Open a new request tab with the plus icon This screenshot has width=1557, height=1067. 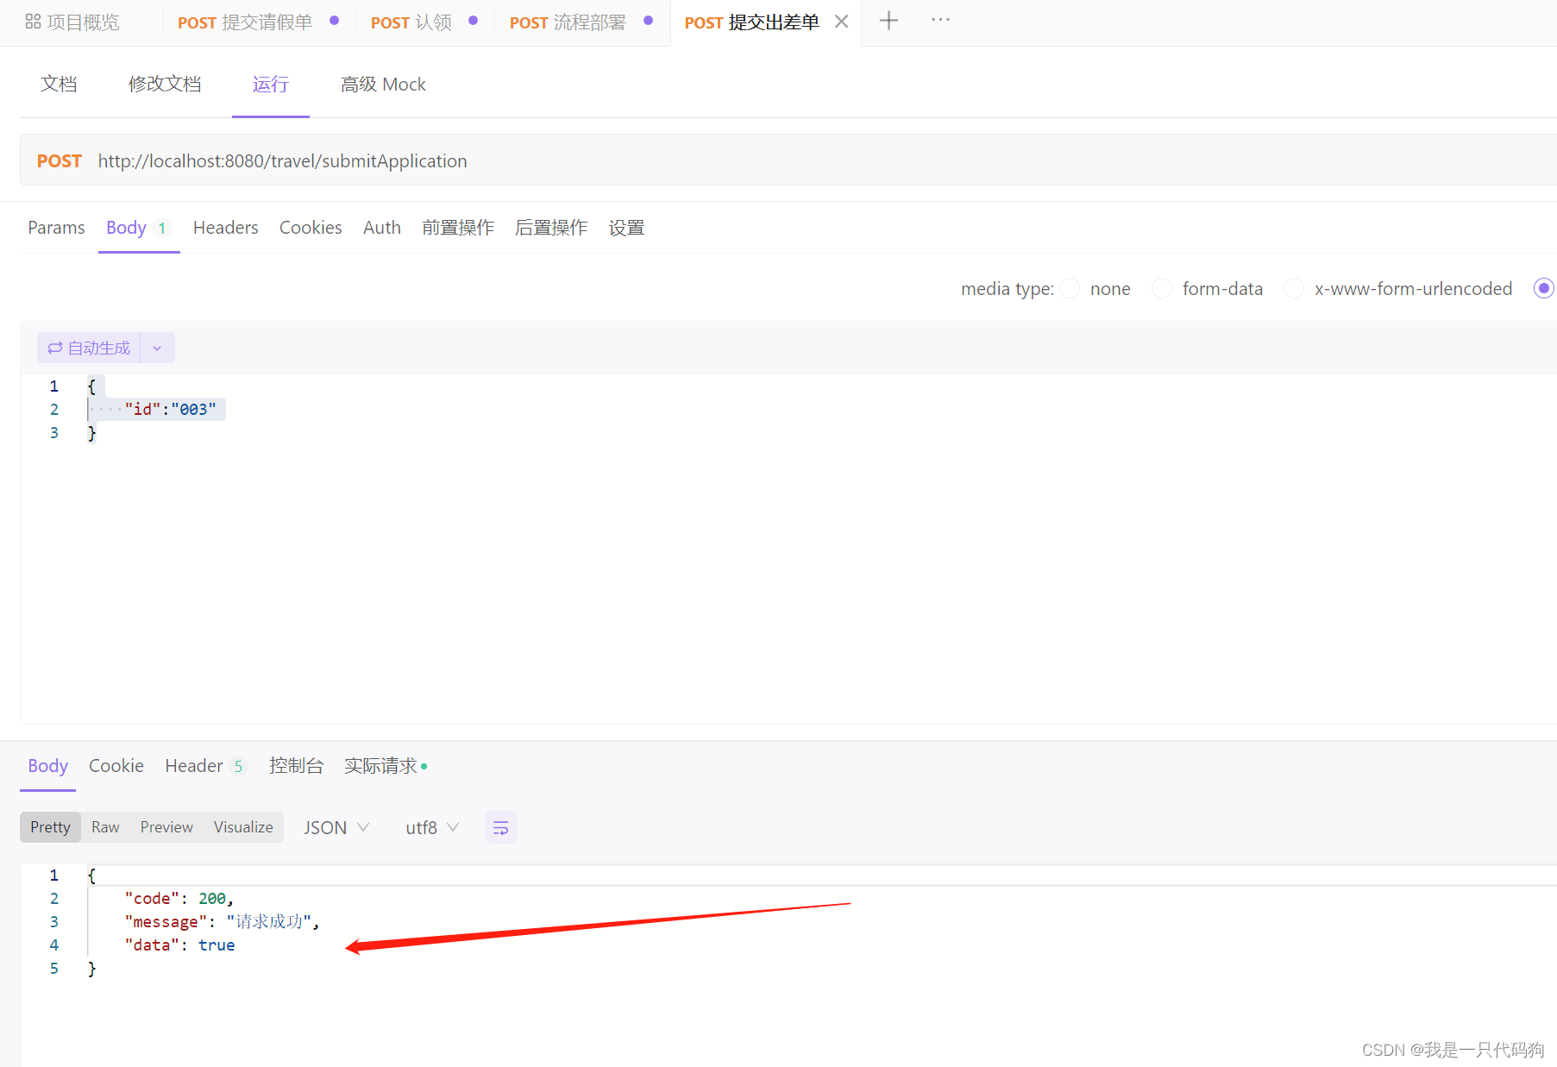(x=888, y=20)
